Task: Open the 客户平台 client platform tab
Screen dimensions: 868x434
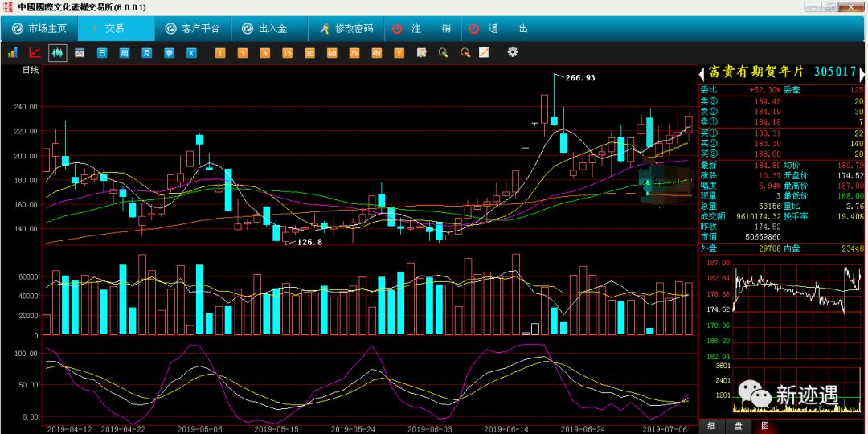Action: point(192,28)
